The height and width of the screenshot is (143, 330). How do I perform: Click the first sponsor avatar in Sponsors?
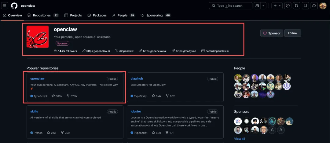pos(238,121)
